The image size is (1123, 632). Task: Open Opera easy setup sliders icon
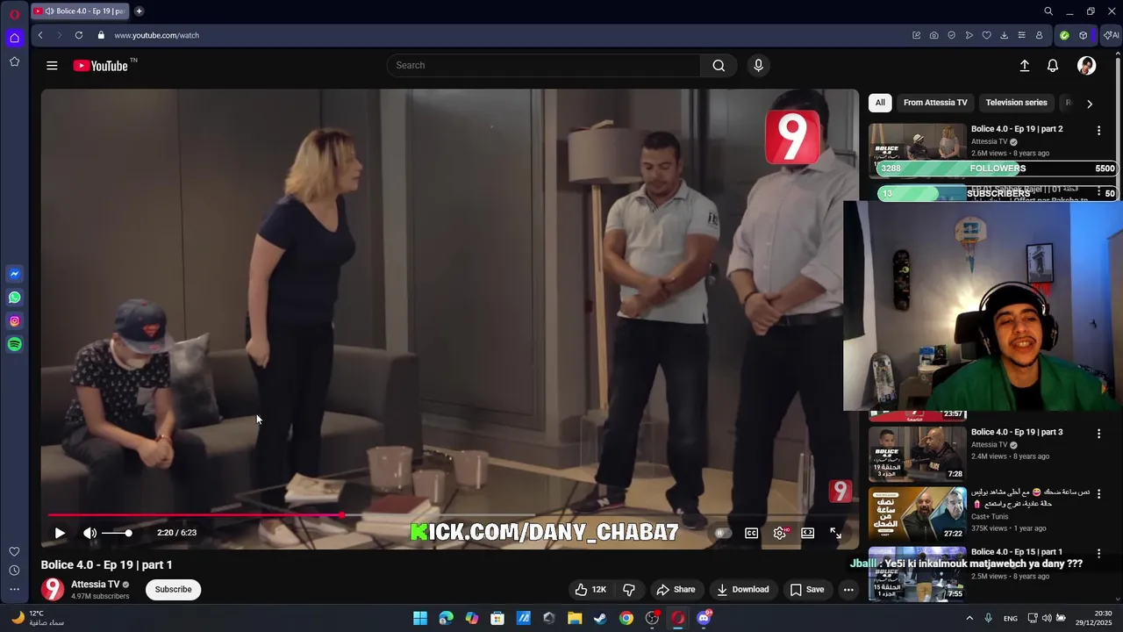(1021, 35)
